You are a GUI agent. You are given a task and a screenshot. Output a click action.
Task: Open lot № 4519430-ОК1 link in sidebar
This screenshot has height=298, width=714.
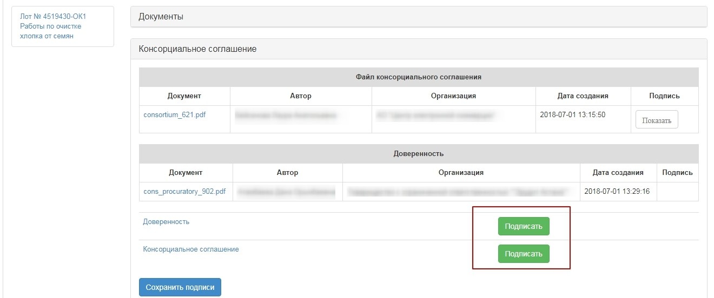coord(53,17)
